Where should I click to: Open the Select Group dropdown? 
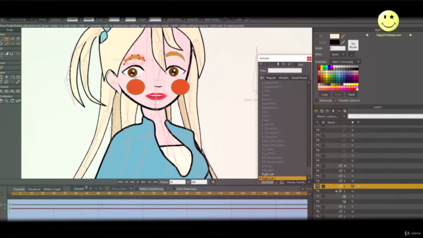click(x=20, y=19)
